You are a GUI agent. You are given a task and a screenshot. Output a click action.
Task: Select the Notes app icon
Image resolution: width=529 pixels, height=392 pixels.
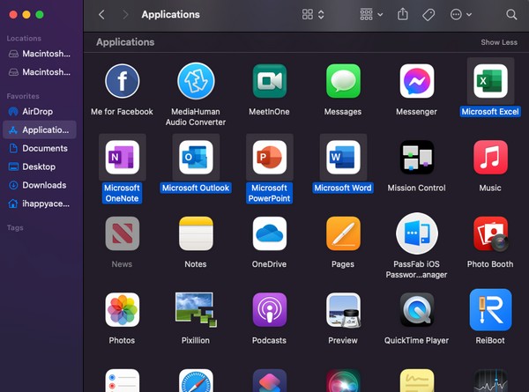196,233
